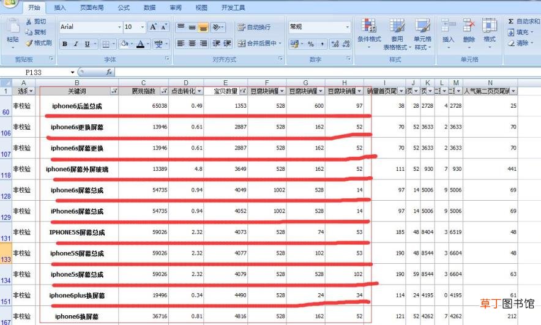Click the Fill (填充) button
Screen dimensions: 541x325
coord(520,32)
